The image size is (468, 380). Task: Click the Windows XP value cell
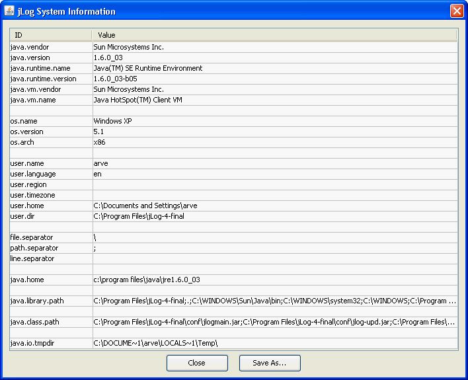(114, 121)
